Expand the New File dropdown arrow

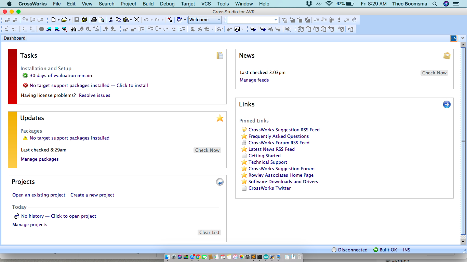coord(58,20)
